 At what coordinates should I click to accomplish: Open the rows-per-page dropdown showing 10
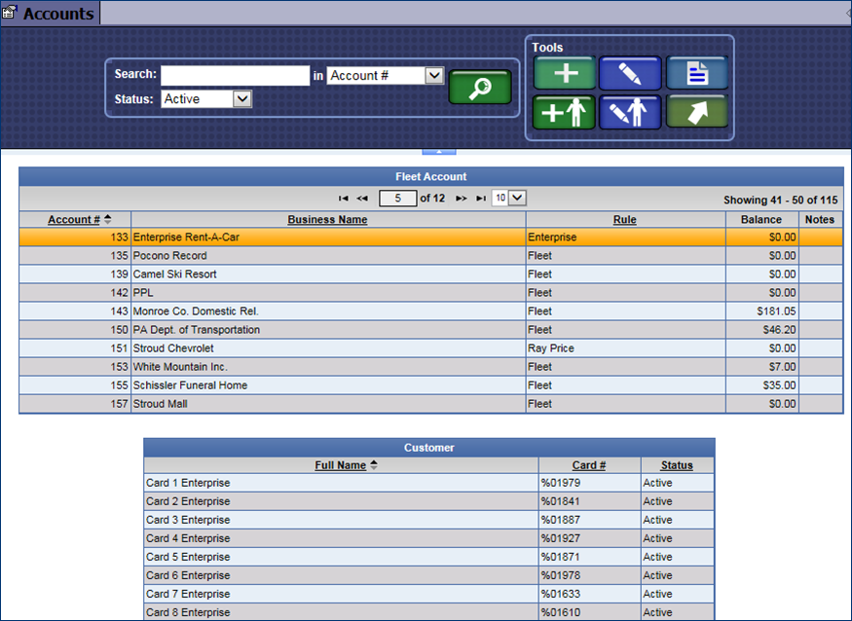517,199
